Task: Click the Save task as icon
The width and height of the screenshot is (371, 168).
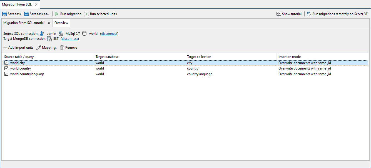Action: point(26,14)
